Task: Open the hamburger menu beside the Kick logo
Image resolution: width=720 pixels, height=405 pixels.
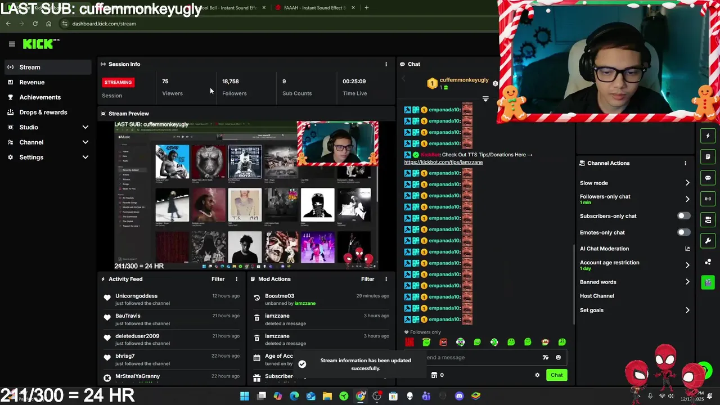Action: point(12,44)
